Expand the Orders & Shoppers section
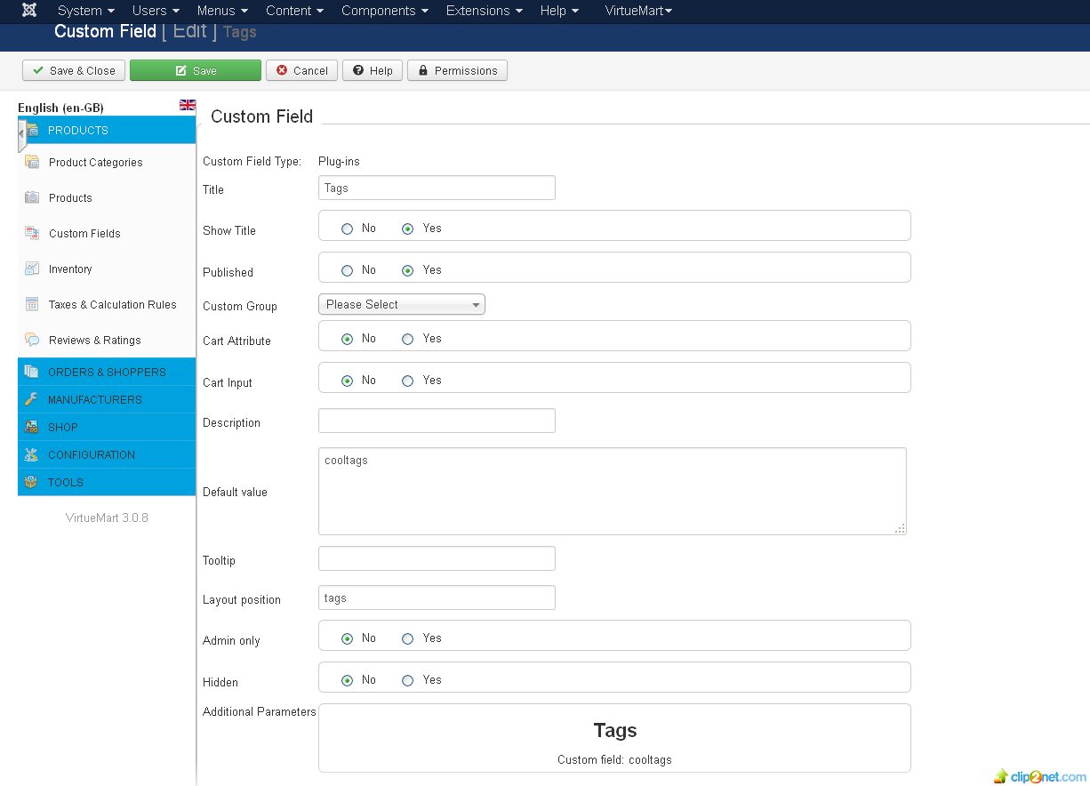The height and width of the screenshot is (786, 1090). (107, 372)
